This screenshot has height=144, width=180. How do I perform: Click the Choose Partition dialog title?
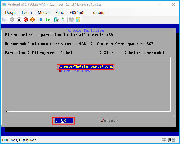coord(86,30)
